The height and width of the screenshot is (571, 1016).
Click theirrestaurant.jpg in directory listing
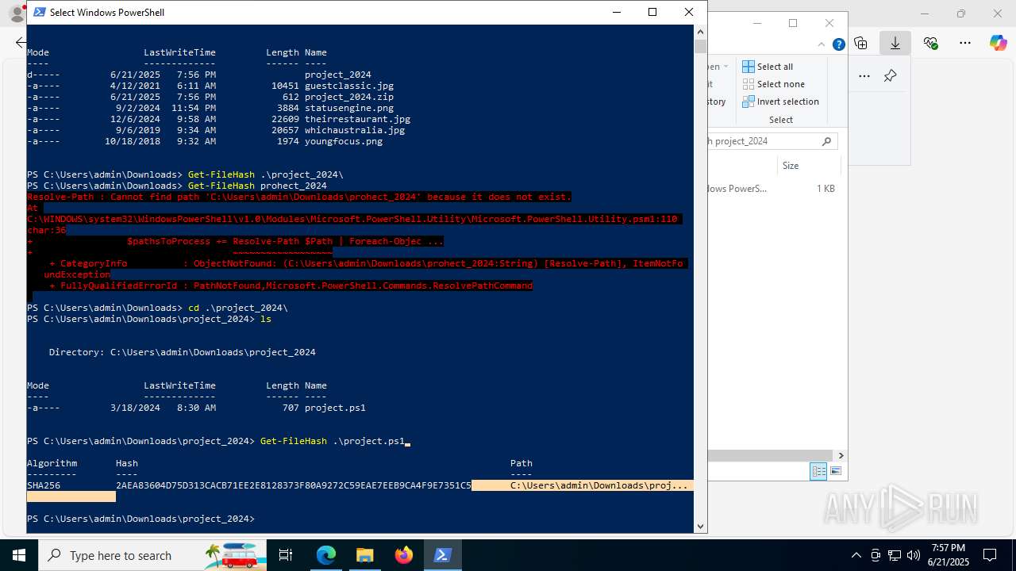click(357, 119)
